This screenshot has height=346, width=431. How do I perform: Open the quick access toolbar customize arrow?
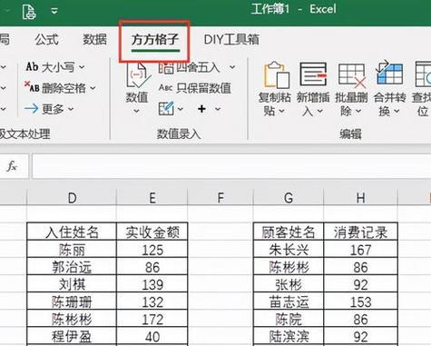pos(54,12)
